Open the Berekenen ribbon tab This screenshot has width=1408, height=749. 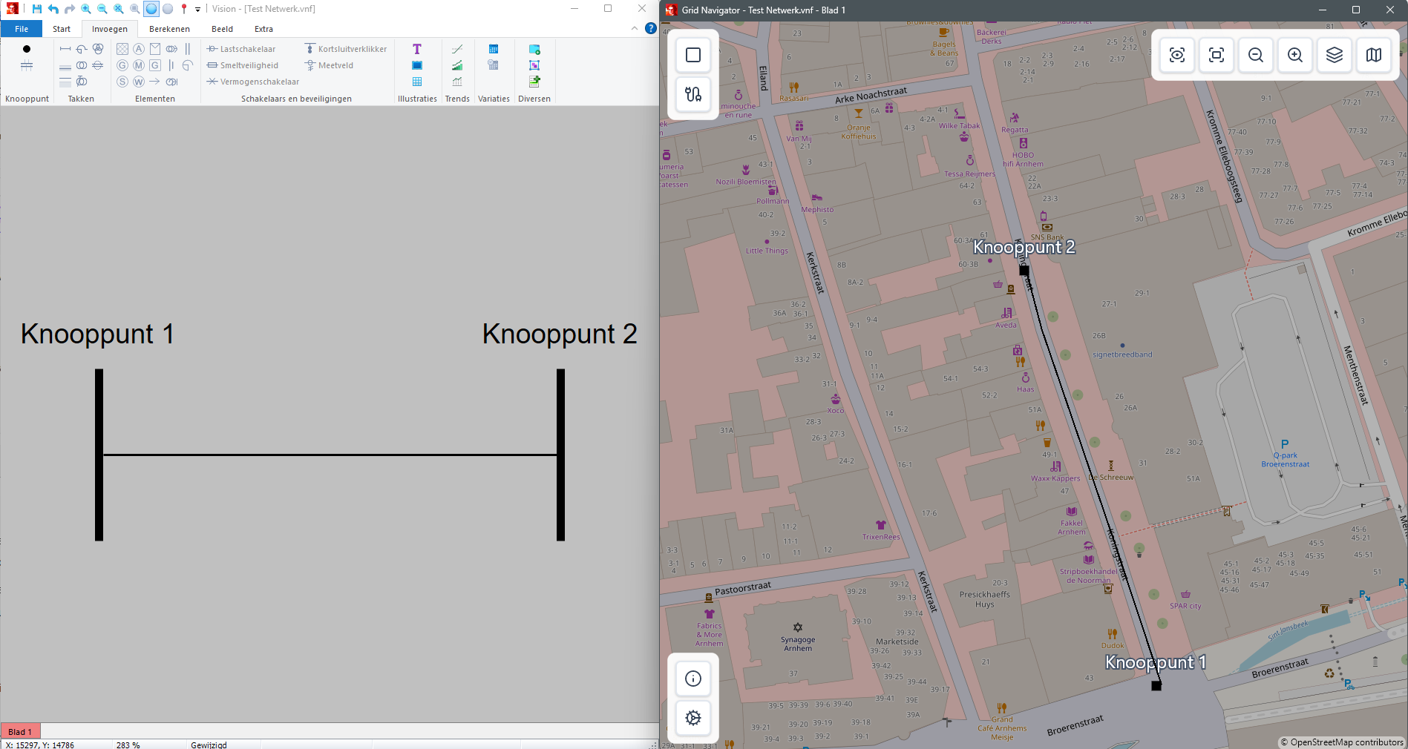[x=169, y=29]
